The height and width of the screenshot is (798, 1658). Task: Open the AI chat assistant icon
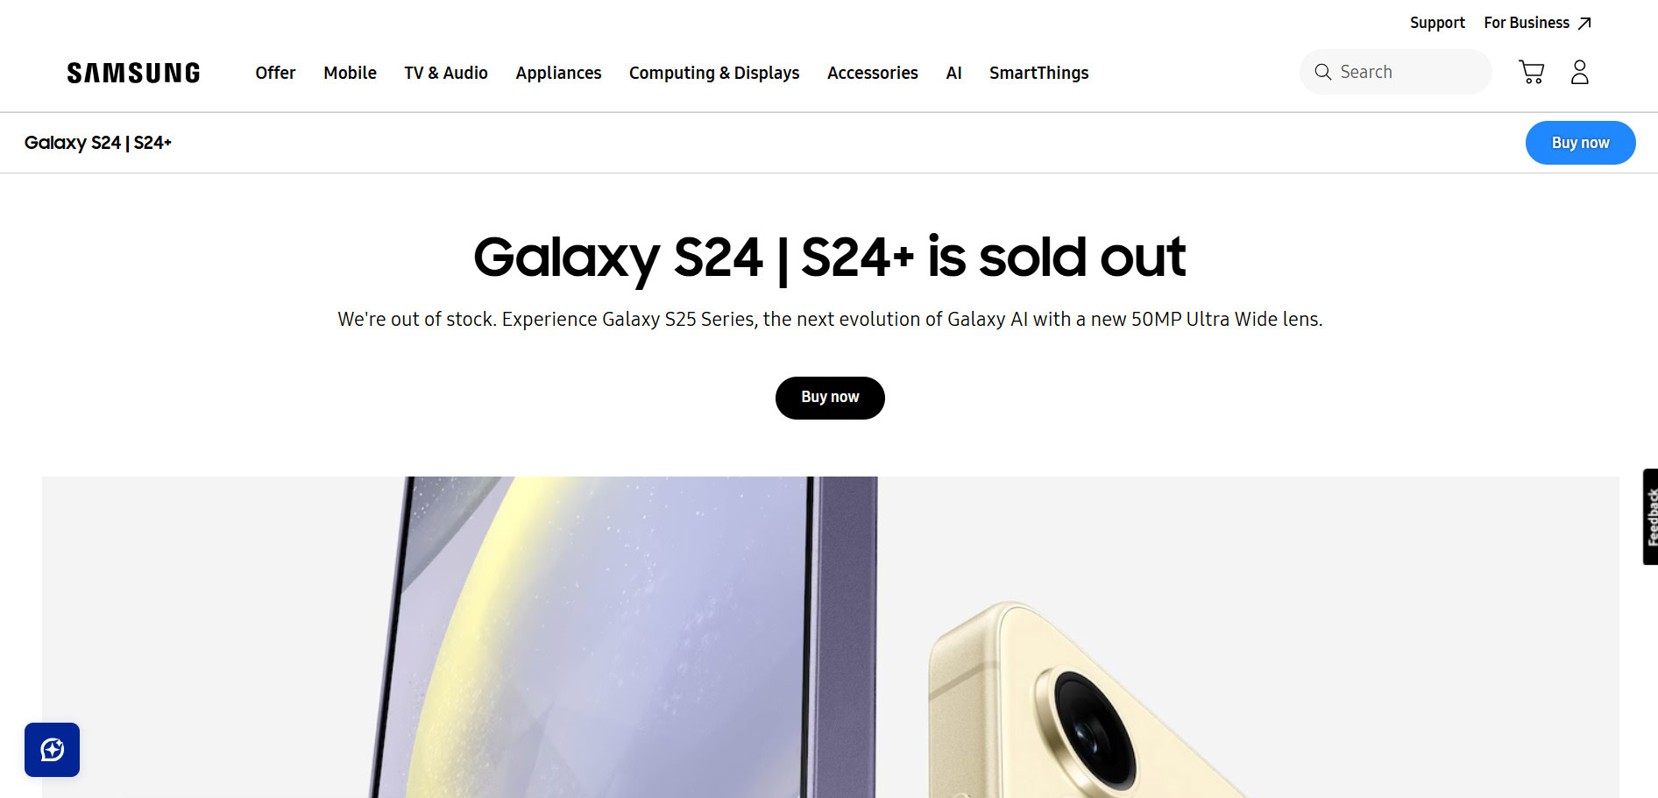52,750
